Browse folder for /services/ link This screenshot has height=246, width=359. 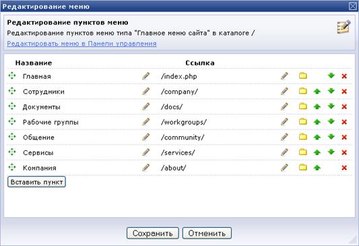pos(303,152)
